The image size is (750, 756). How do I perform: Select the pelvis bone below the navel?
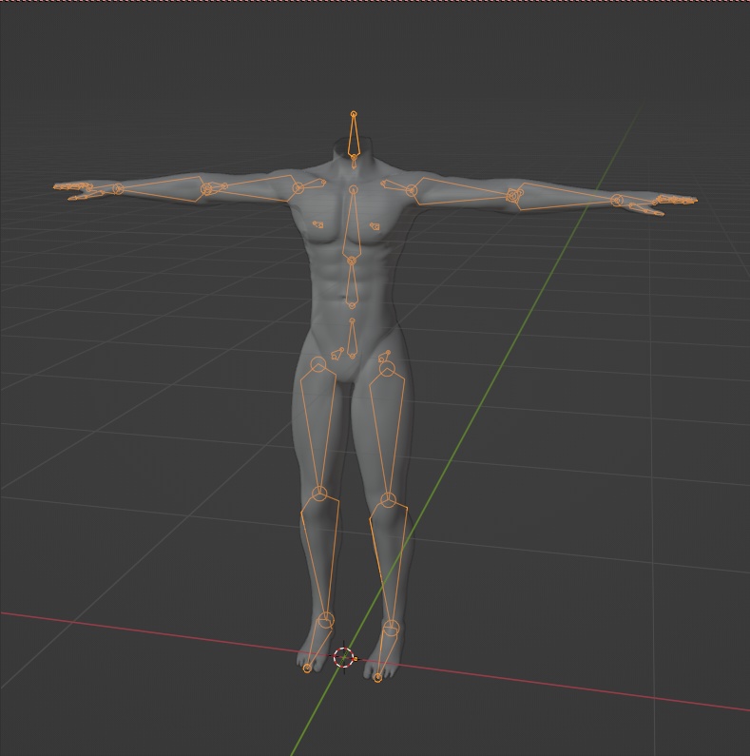click(x=352, y=339)
